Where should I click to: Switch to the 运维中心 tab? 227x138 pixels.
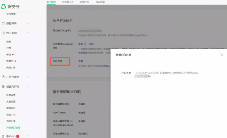point(85,2)
